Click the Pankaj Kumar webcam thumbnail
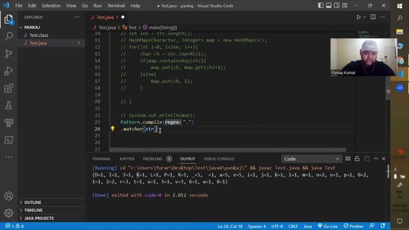This screenshot has height=230, width=409. click(364, 57)
